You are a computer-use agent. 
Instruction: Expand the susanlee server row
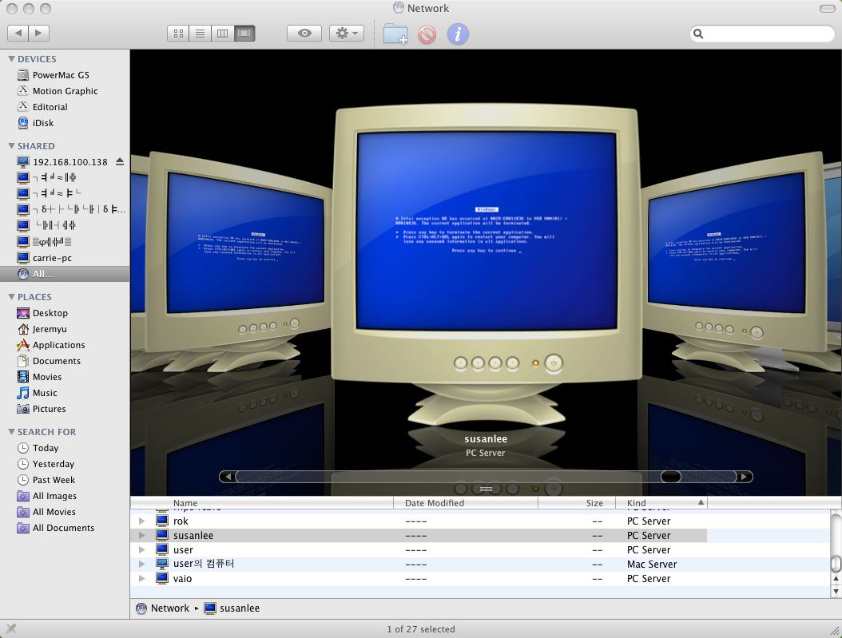tap(141, 536)
